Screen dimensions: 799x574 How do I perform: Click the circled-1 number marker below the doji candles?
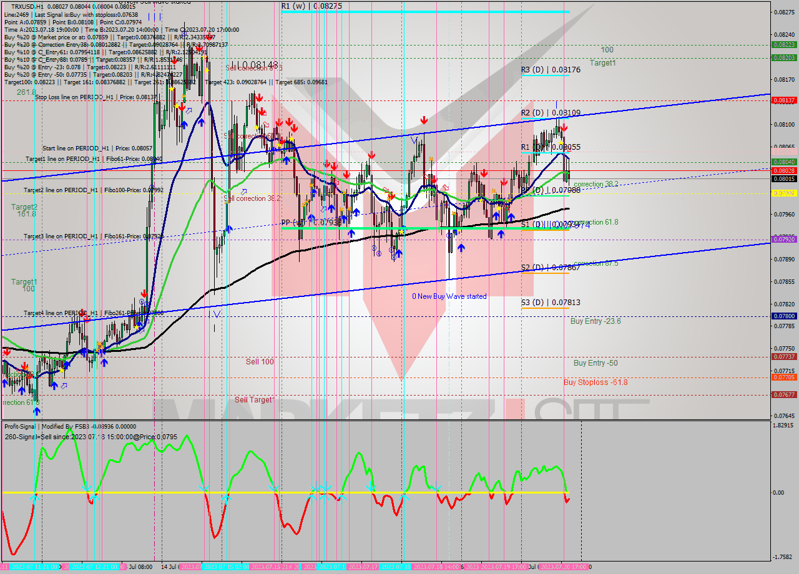click(x=375, y=248)
